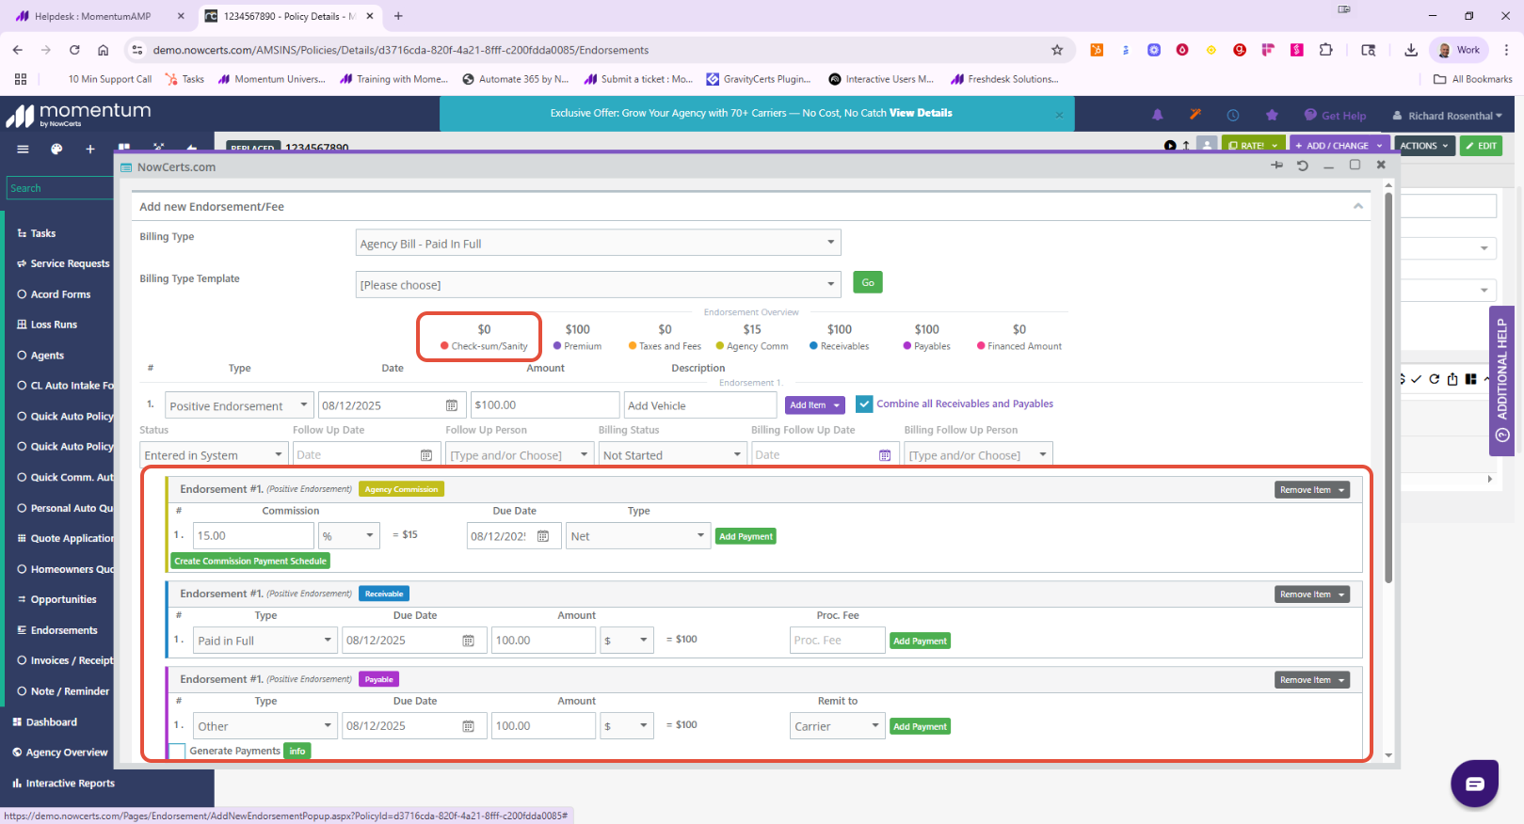Click View Details in banner offer
Image resolution: width=1524 pixels, height=824 pixels.
click(921, 113)
